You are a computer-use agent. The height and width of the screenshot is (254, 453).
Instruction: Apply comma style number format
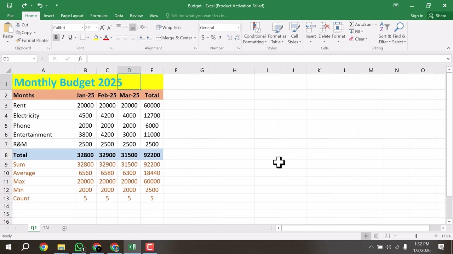220,37
